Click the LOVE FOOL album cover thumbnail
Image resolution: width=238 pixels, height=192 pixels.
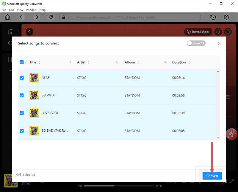(34, 113)
